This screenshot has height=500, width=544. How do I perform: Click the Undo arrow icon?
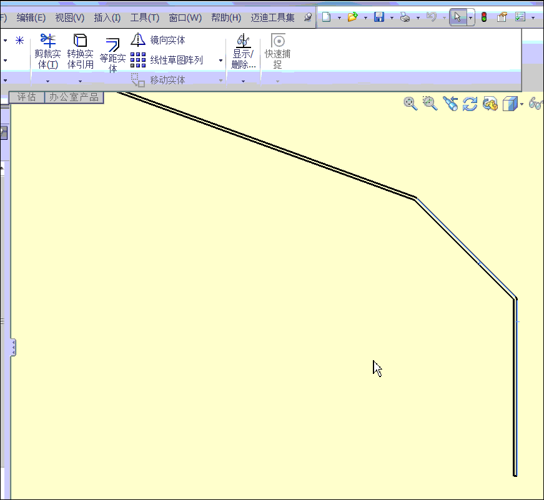(431, 17)
